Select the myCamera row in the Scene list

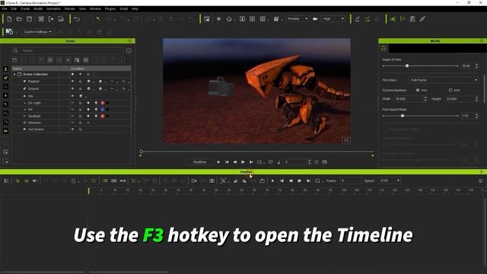click(x=72, y=129)
